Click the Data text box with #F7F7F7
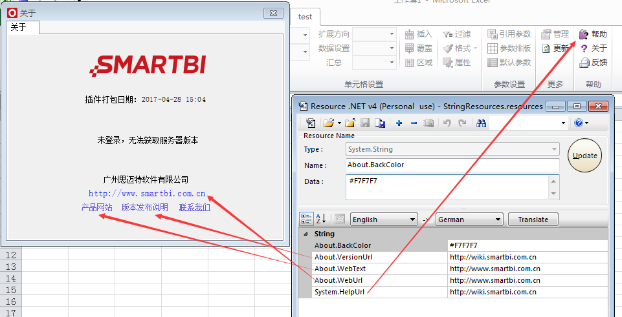622x317 pixels. click(447, 187)
